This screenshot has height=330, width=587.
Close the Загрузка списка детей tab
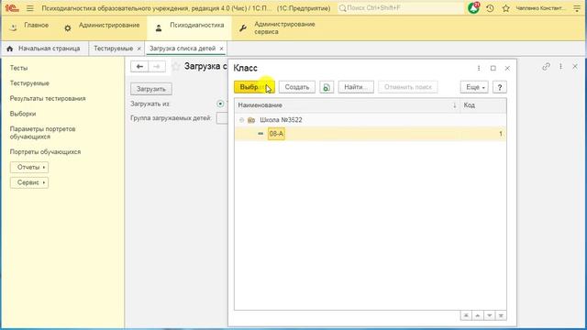click(x=221, y=49)
